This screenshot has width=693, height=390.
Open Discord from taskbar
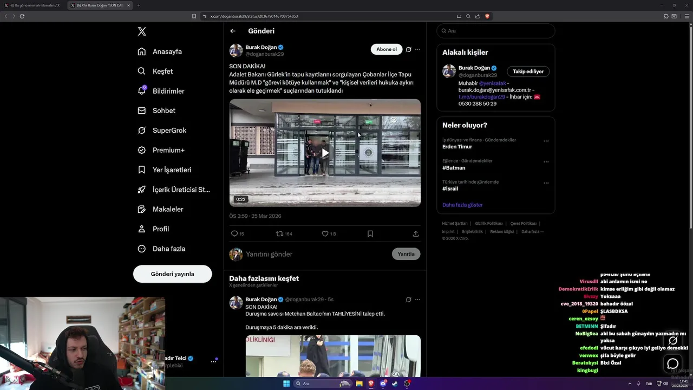[x=383, y=383]
